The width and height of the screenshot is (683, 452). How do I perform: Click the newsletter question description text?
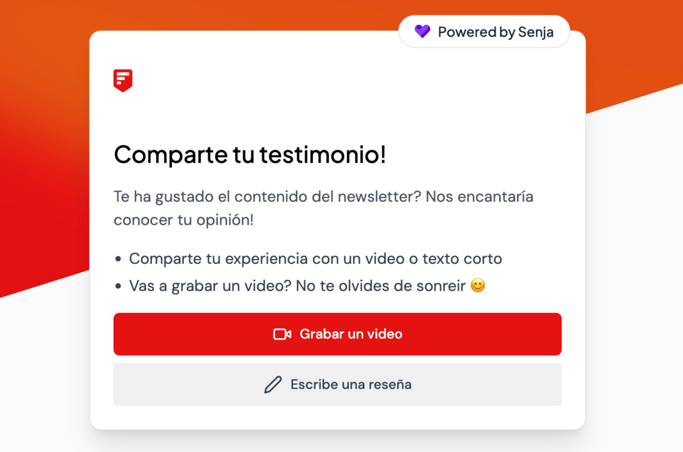(324, 208)
